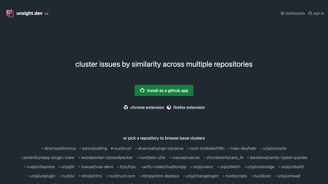Open dashboards link in header

295,13
